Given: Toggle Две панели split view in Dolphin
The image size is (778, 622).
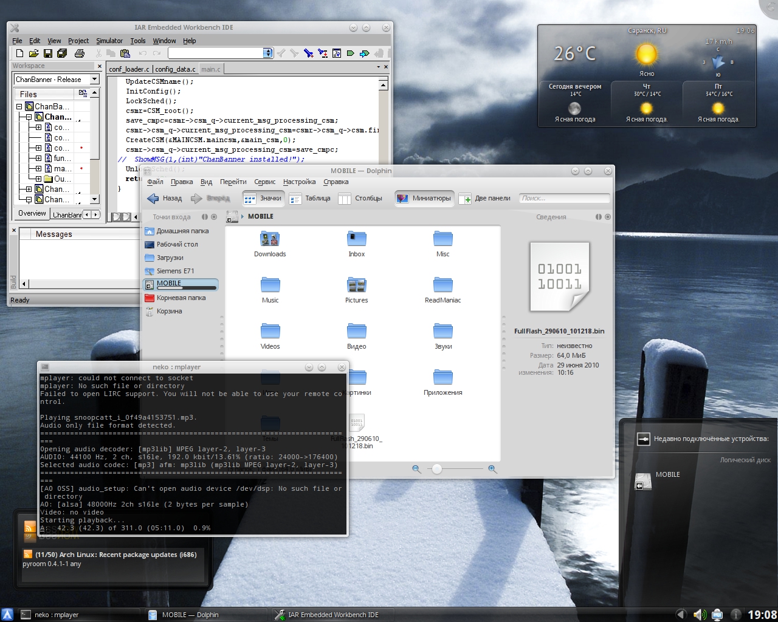Looking at the screenshot, I should point(485,198).
